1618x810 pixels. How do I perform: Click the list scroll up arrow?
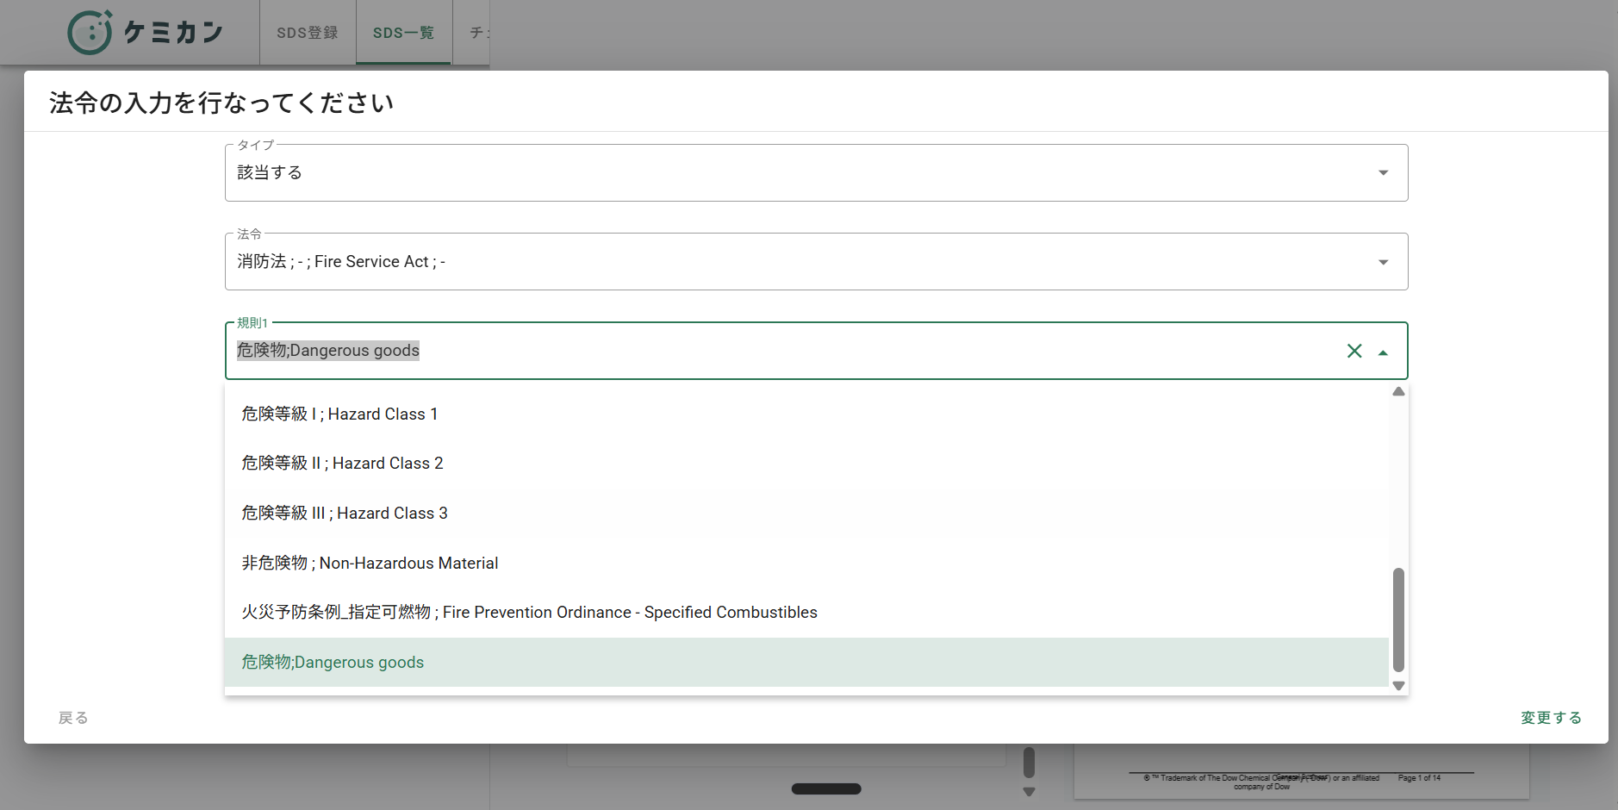click(1398, 391)
